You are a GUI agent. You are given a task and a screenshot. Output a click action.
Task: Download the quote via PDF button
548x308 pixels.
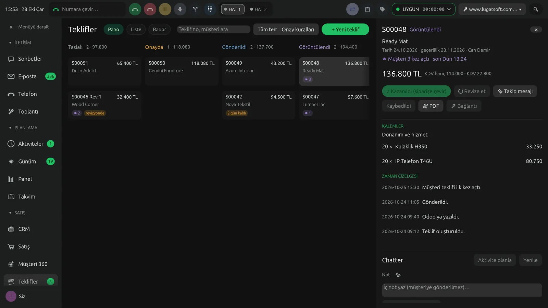pyautogui.click(x=431, y=106)
